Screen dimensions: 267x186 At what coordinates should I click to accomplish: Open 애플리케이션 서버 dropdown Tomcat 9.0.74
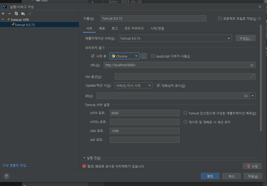(175, 38)
